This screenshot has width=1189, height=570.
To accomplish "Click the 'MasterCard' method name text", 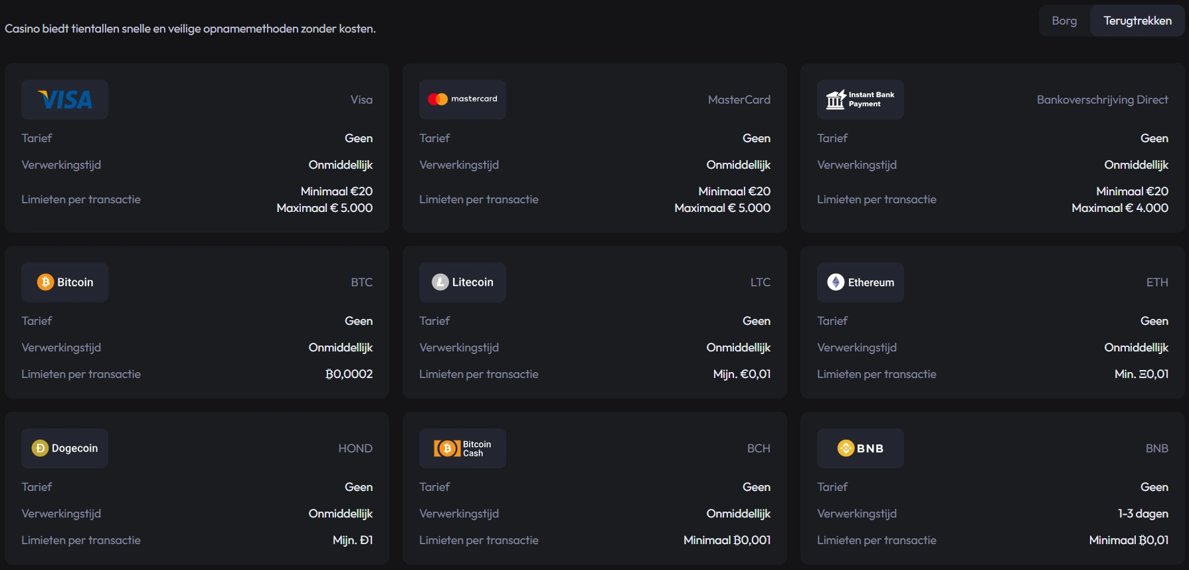I will 739,100.
